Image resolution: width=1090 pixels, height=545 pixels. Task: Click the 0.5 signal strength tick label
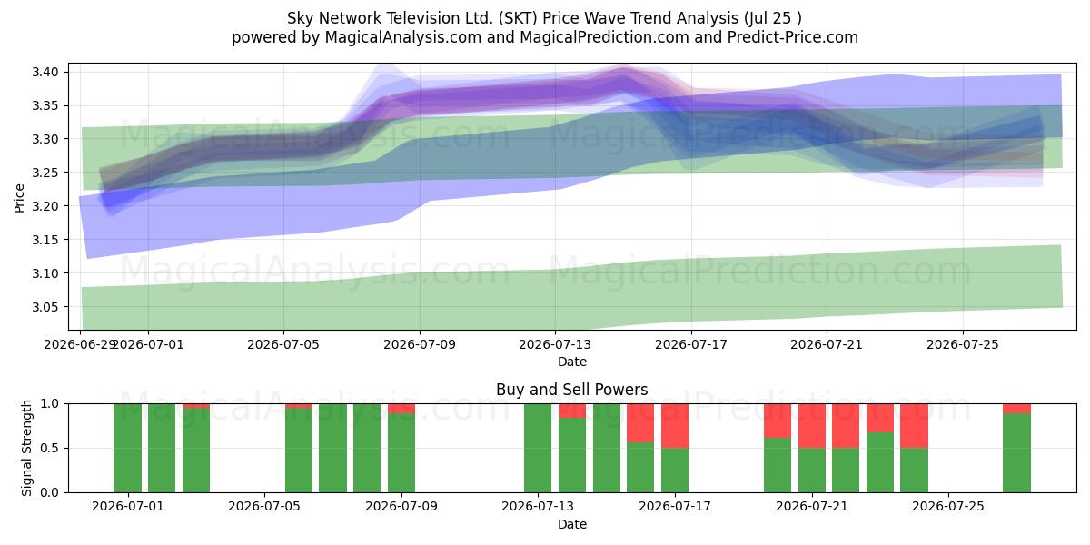[x=52, y=448]
